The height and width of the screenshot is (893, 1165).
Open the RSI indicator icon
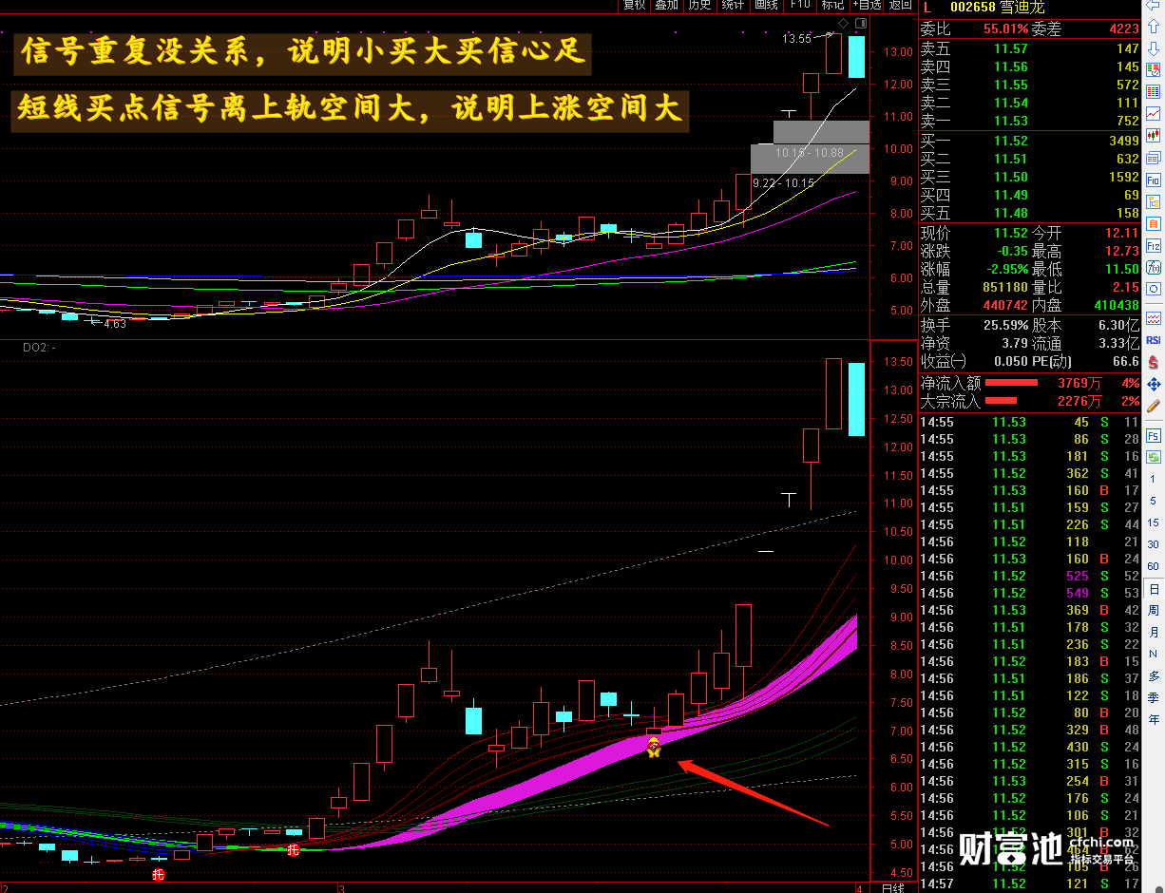point(1154,339)
